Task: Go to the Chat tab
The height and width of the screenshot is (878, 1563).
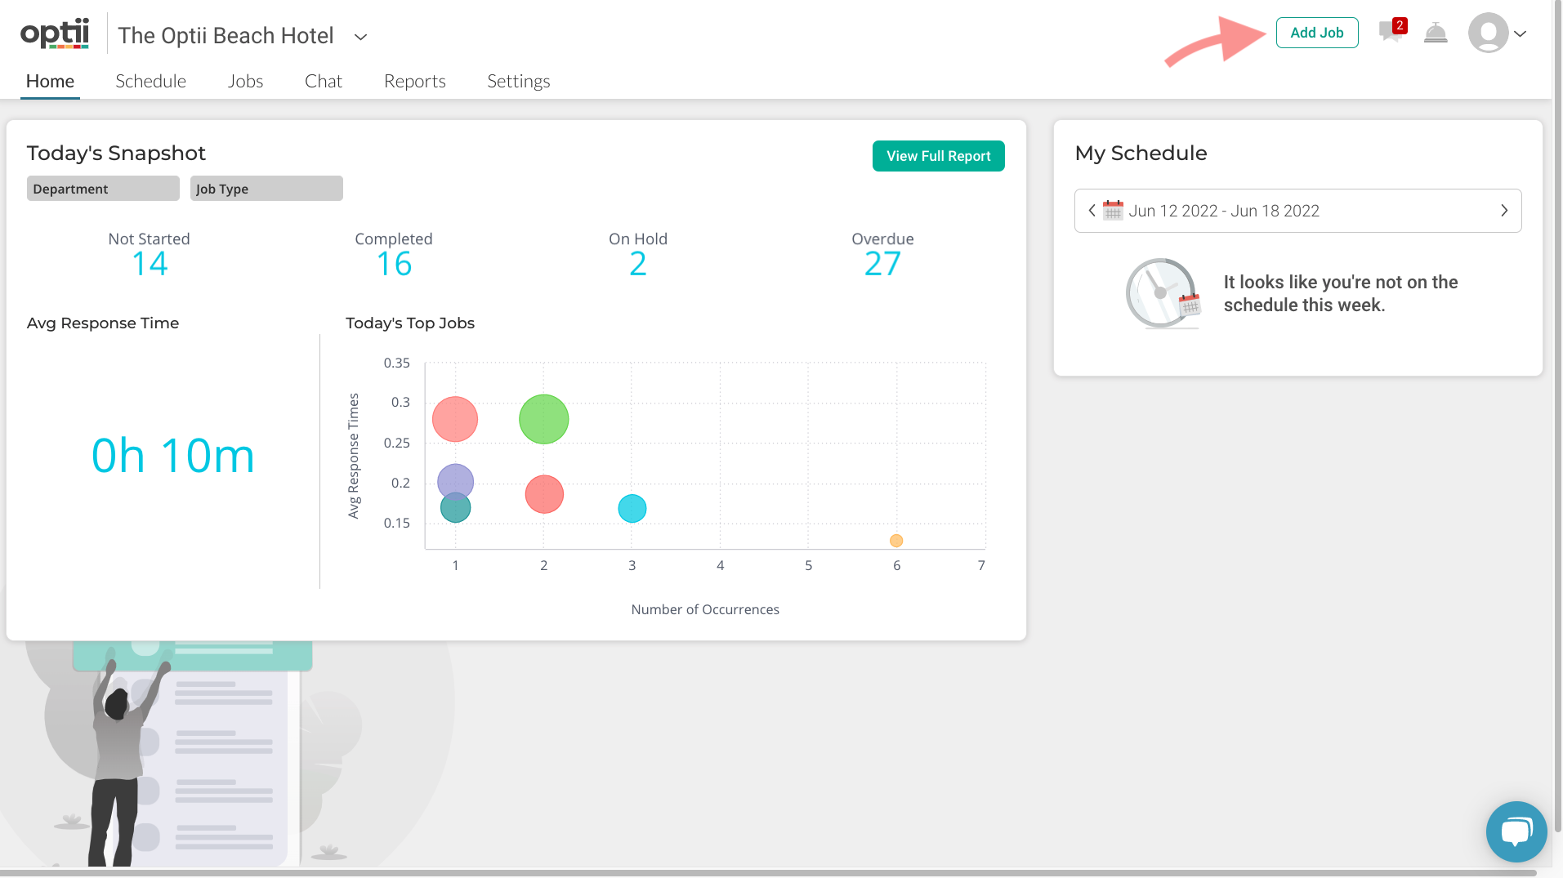Action: tap(324, 81)
